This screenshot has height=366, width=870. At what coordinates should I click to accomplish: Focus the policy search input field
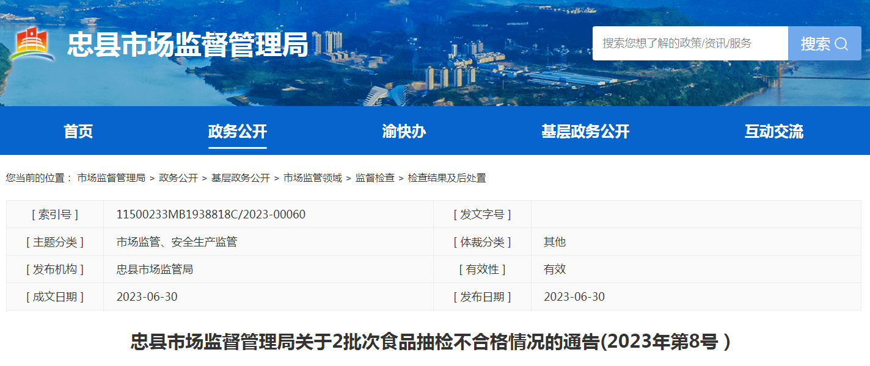(x=690, y=43)
